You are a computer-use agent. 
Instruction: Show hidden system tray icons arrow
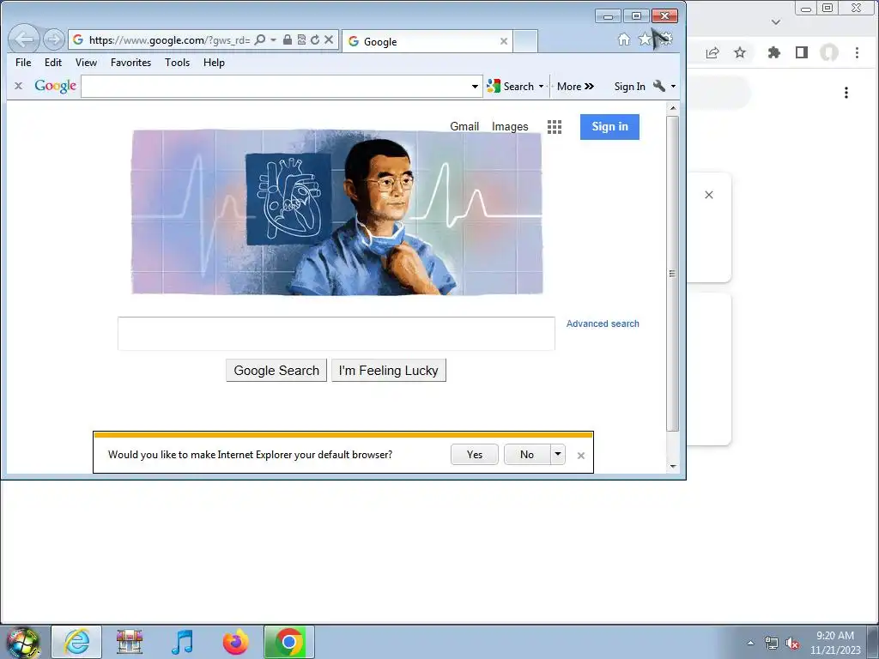point(750,643)
